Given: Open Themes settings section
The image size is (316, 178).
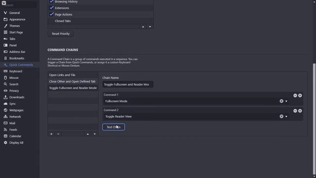Looking at the screenshot, I should click(14, 26).
